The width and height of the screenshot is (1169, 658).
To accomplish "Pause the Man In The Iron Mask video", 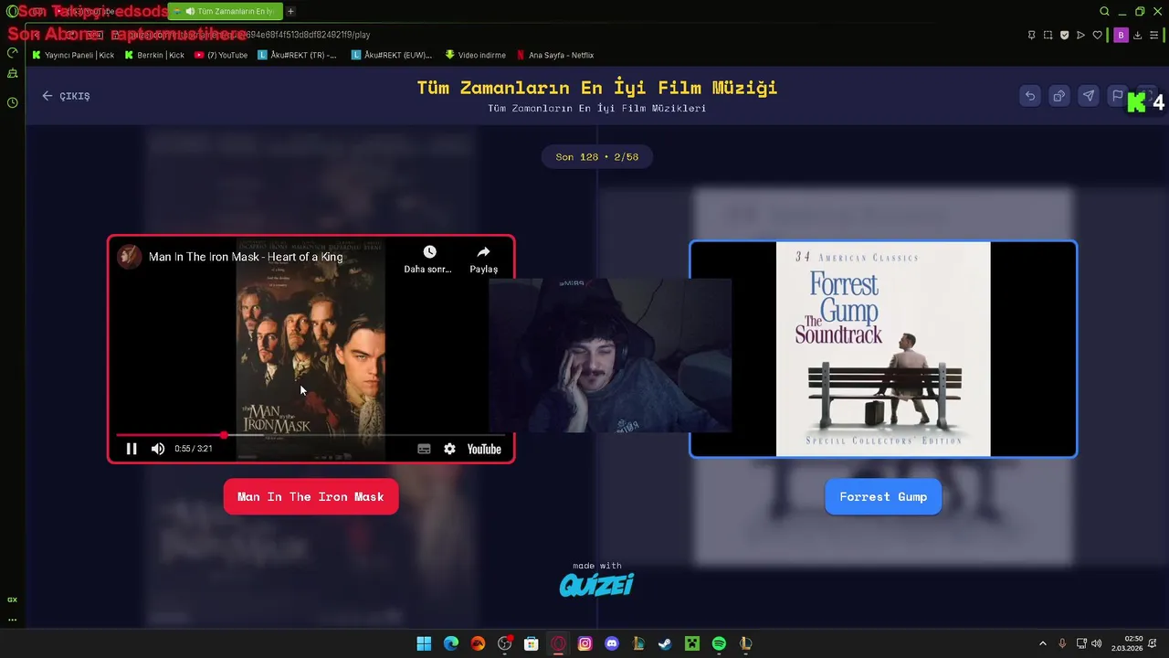I will [x=132, y=449].
